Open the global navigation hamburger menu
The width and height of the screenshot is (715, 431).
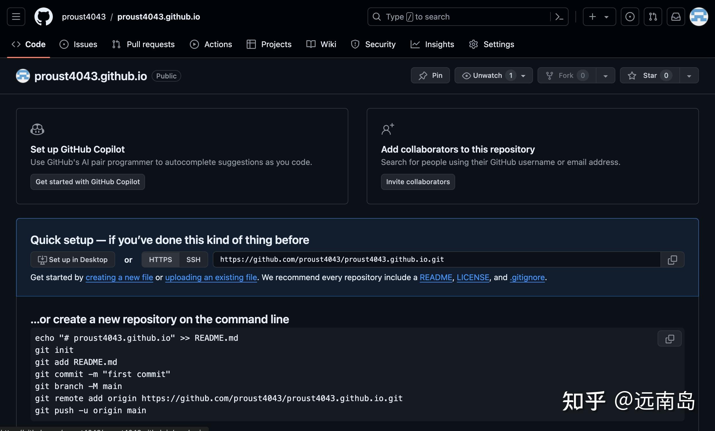point(16,17)
